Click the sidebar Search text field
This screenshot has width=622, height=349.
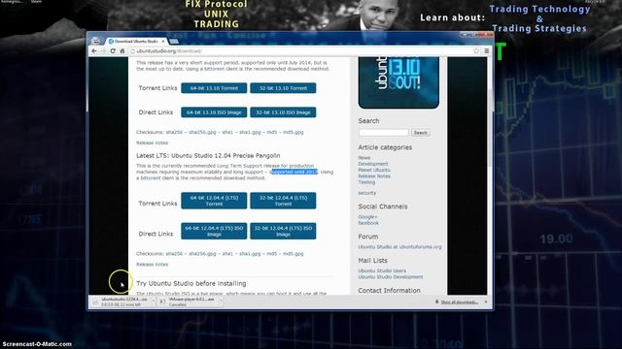coord(383,133)
